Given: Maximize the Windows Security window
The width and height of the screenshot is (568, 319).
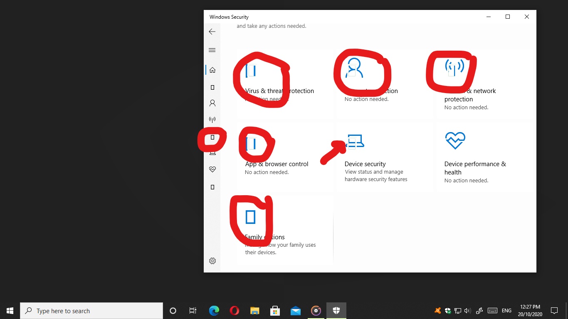Looking at the screenshot, I should point(508,17).
